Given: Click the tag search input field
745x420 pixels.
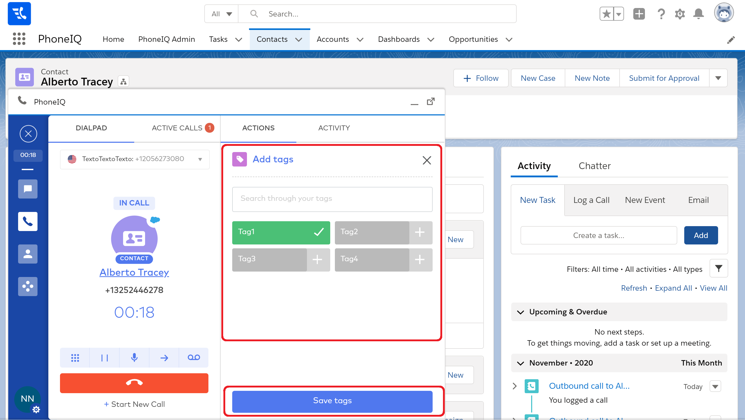Looking at the screenshot, I should click(332, 199).
